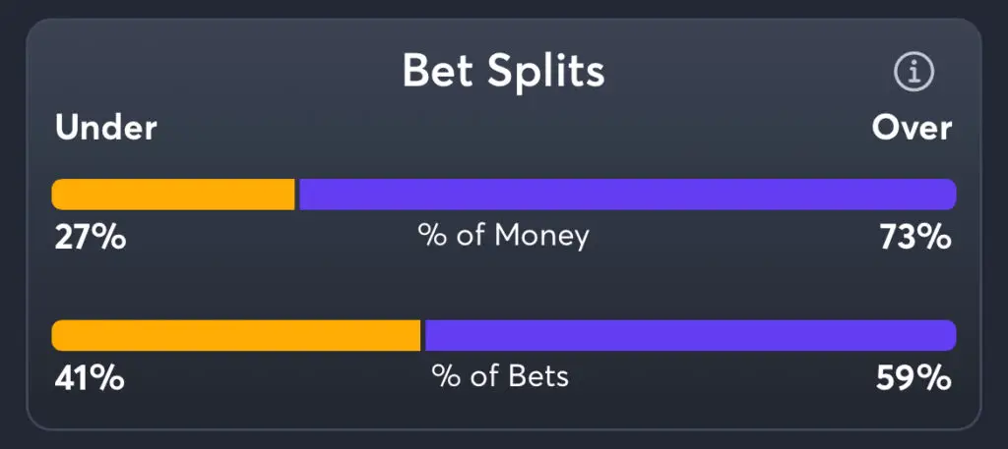Click the % of Money label
The height and width of the screenshot is (449, 1008).
pyautogui.click(x=503, y=236)
